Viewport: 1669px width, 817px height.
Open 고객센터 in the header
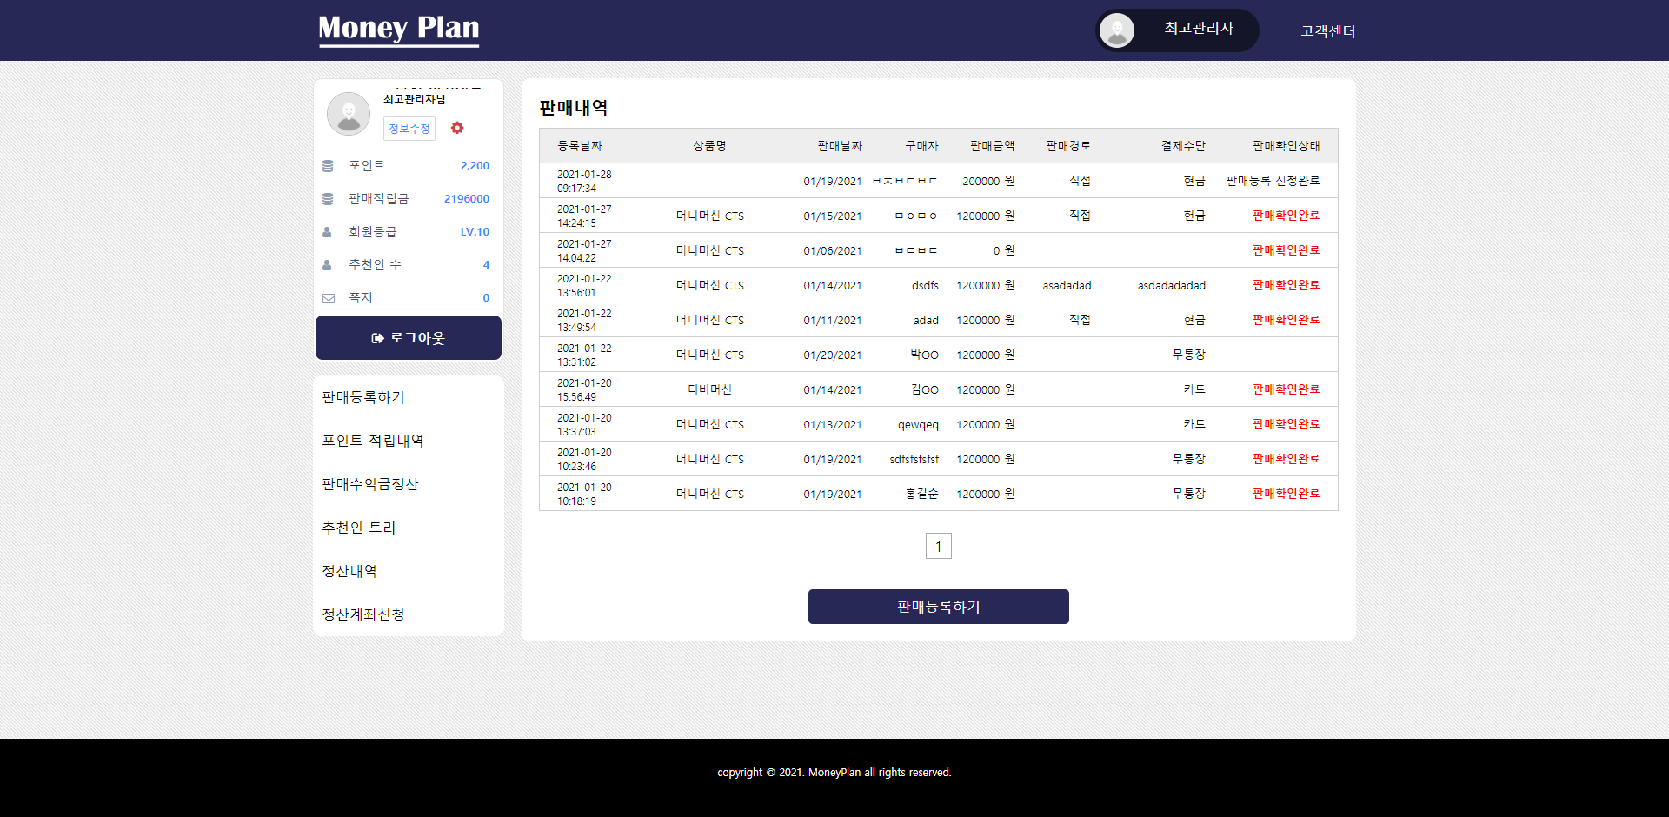coord(1327,31)
